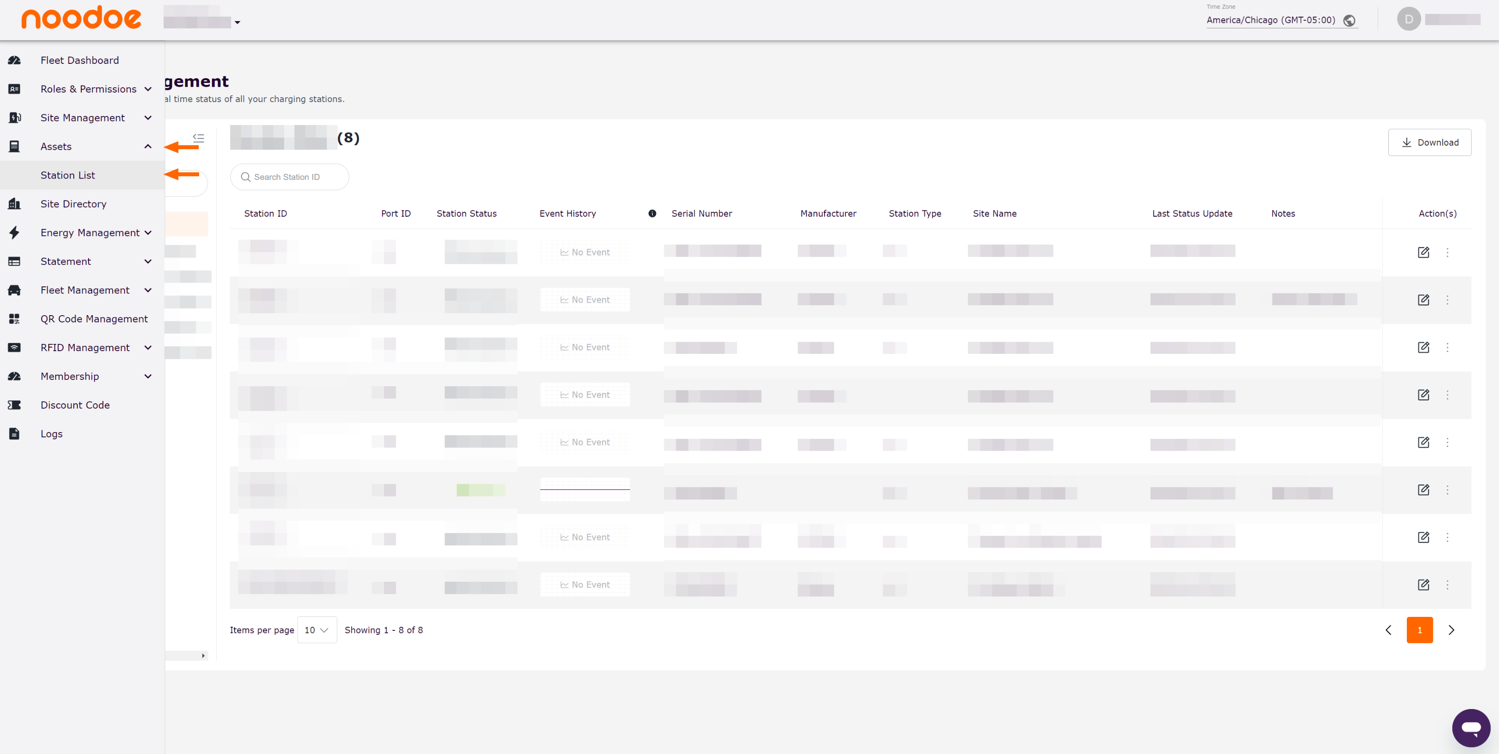Open Site Directory menu item
This screenshot has height=754, width=1499.
[73, 204]
